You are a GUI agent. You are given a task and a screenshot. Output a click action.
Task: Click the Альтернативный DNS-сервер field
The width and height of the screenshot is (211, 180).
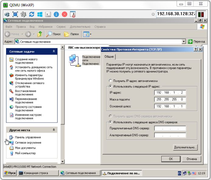tap(170, 135)
